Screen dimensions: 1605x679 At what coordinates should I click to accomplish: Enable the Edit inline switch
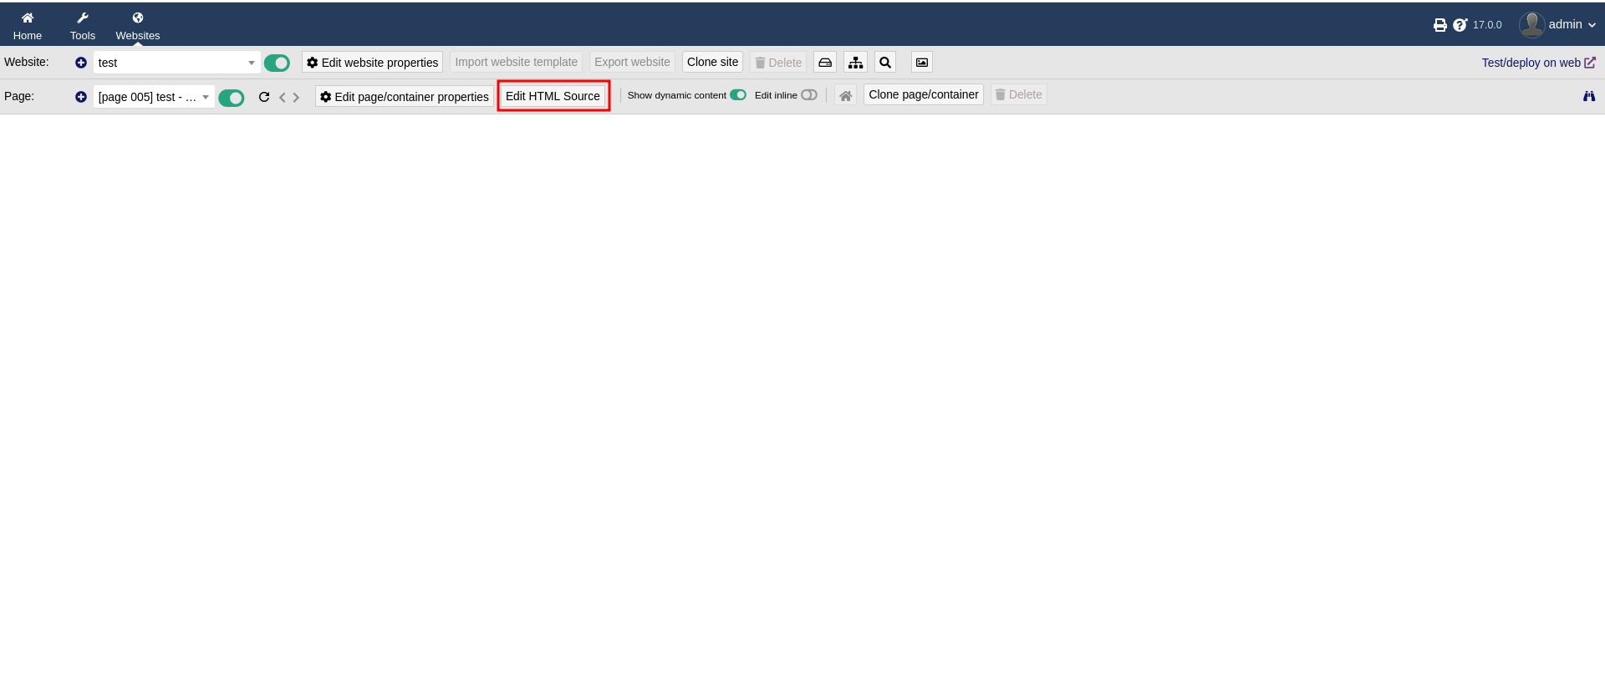tap(808, 95)
